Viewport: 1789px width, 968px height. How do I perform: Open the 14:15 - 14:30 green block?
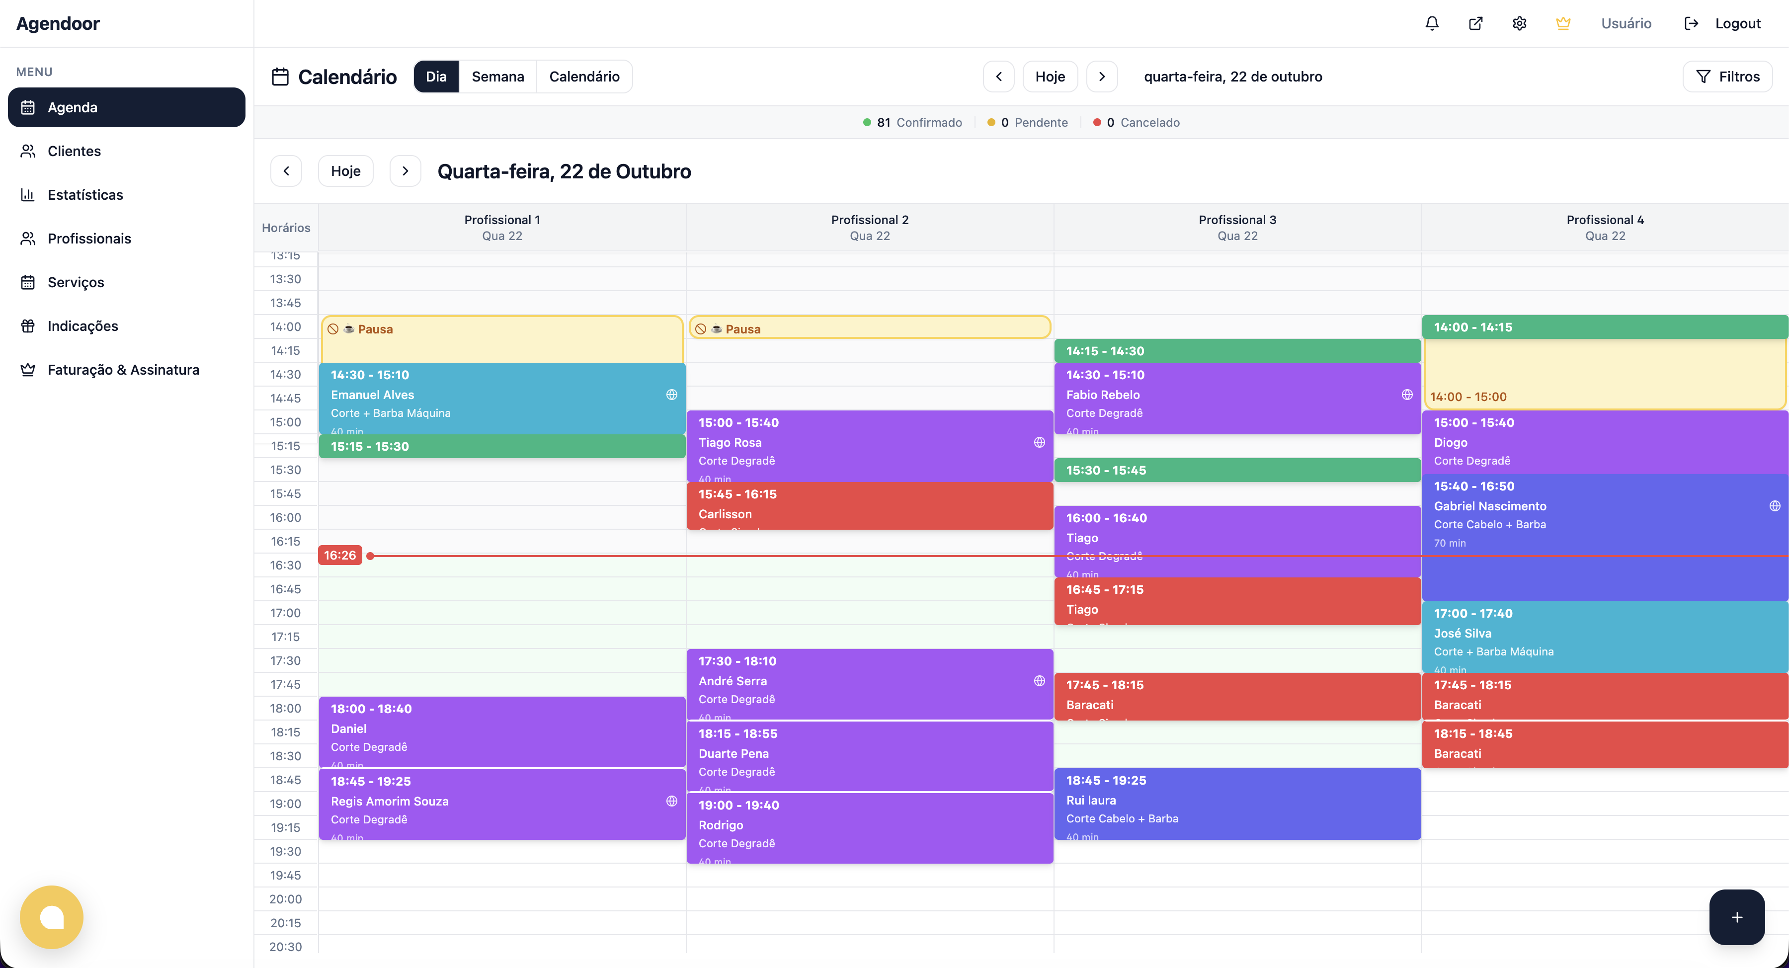pos(1237,351)
